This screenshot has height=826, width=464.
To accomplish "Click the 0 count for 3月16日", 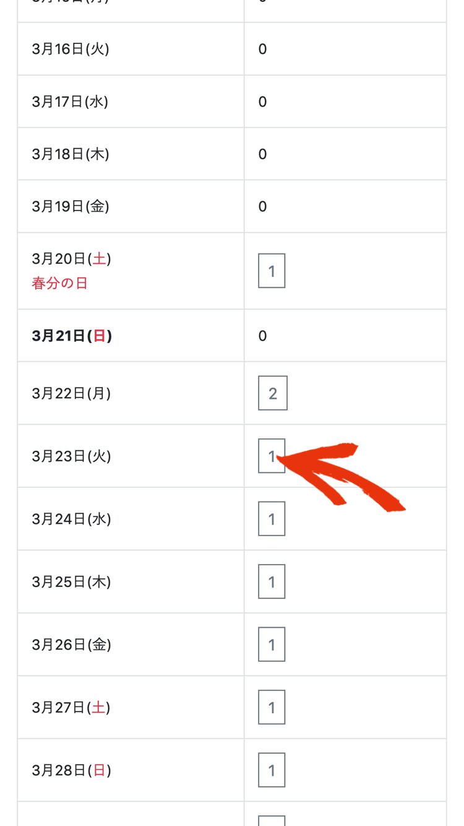I will [x=263, y=49].
